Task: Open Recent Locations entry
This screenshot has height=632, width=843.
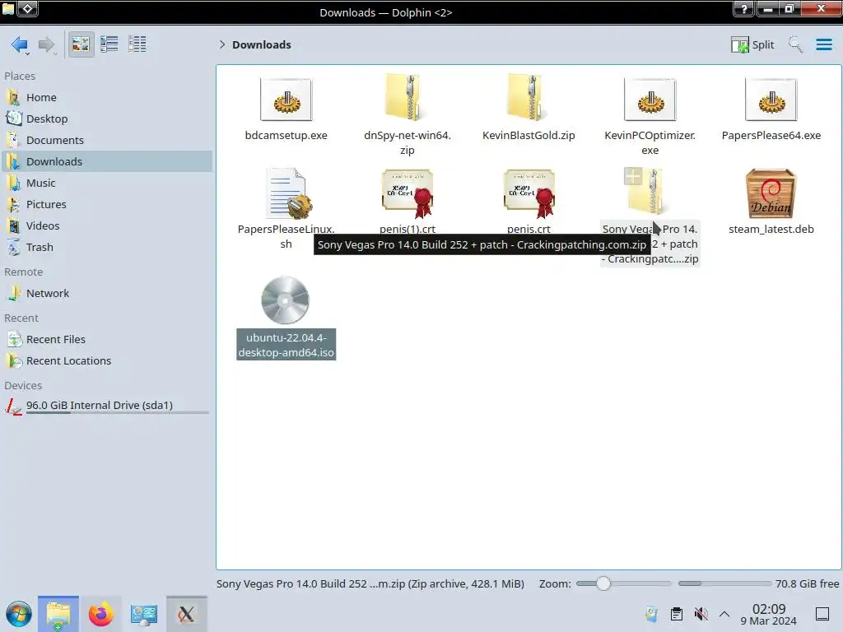Action: click(107, 361)
